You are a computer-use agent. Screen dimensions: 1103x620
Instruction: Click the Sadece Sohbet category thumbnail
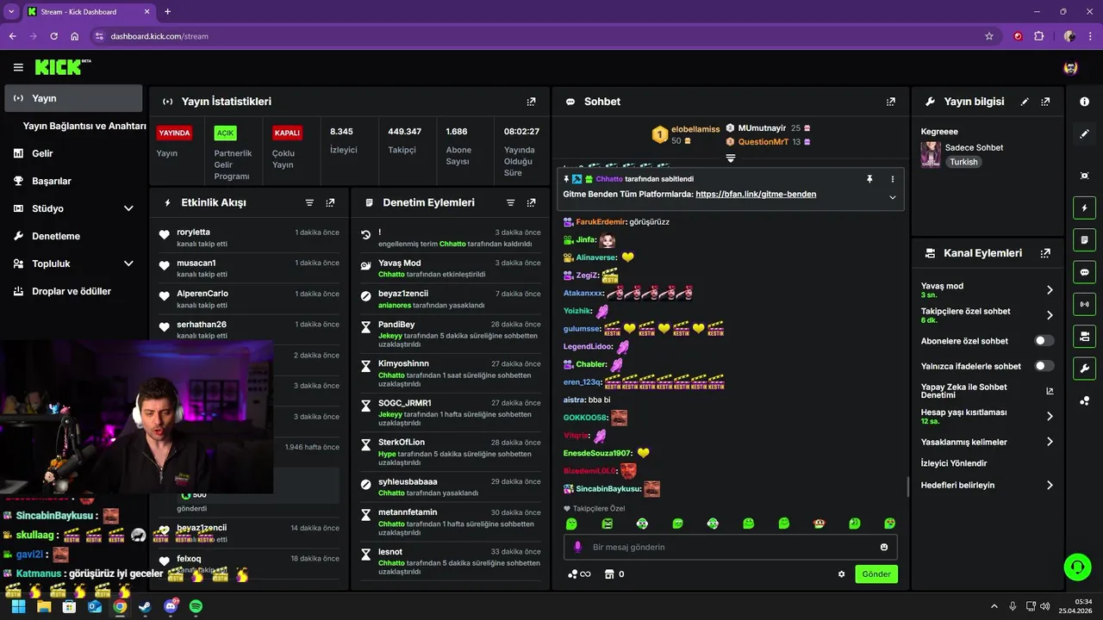pos(931,154)
